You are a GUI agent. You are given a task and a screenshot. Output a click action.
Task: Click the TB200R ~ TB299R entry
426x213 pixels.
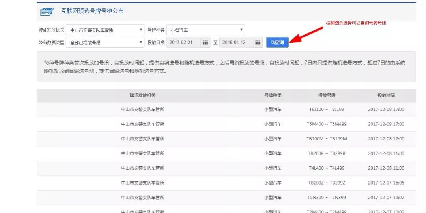point(327,153)
